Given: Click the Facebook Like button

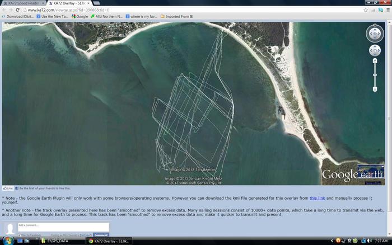Looking at the screenshot, I should (x=8, y=189).
